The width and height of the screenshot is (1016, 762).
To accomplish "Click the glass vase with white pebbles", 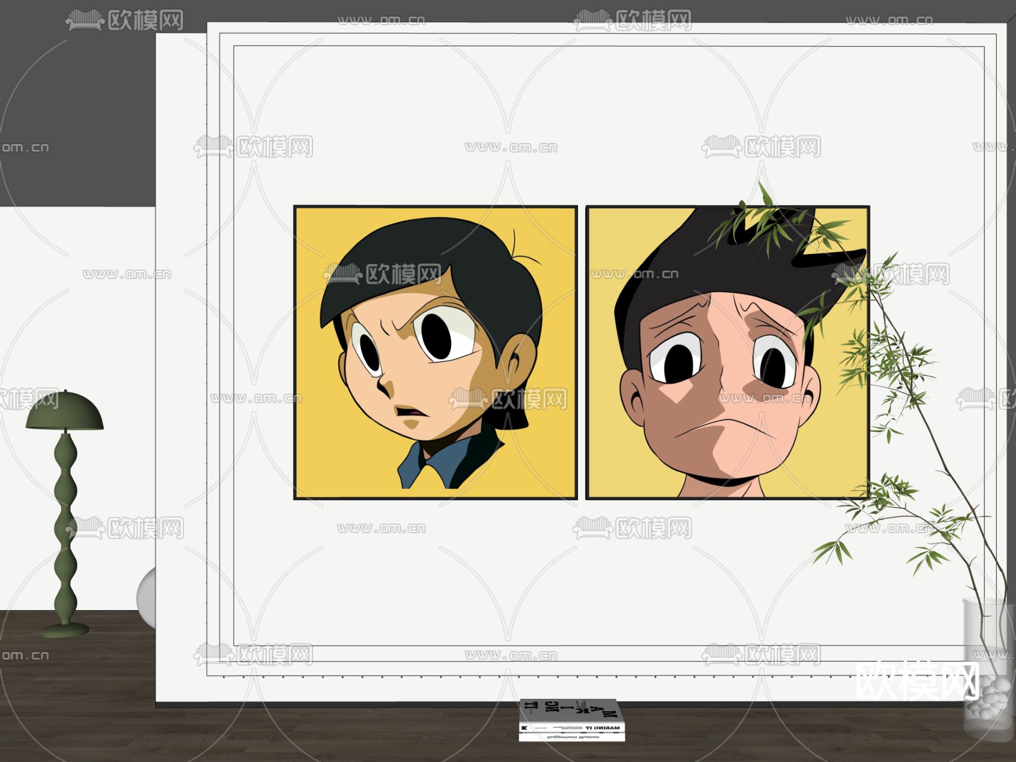I will [988, 669].
